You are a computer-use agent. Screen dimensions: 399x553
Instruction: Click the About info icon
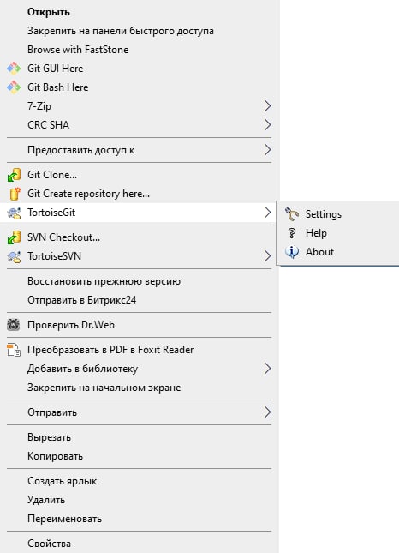[x=292, y=252]
